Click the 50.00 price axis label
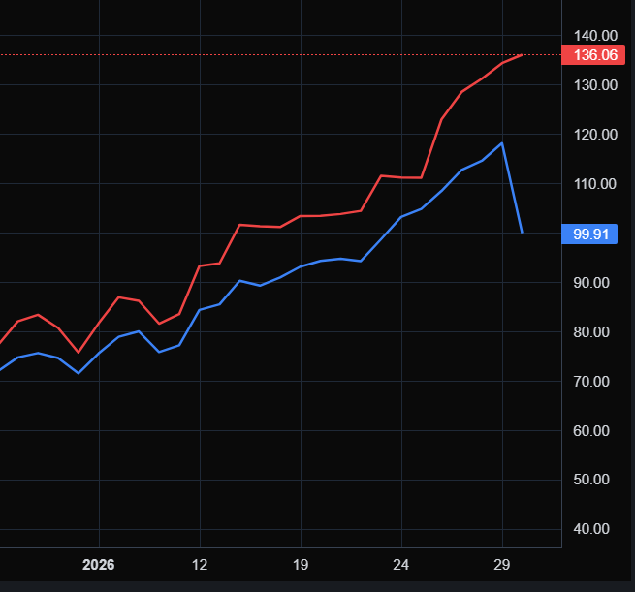 (x=591, y=480)
